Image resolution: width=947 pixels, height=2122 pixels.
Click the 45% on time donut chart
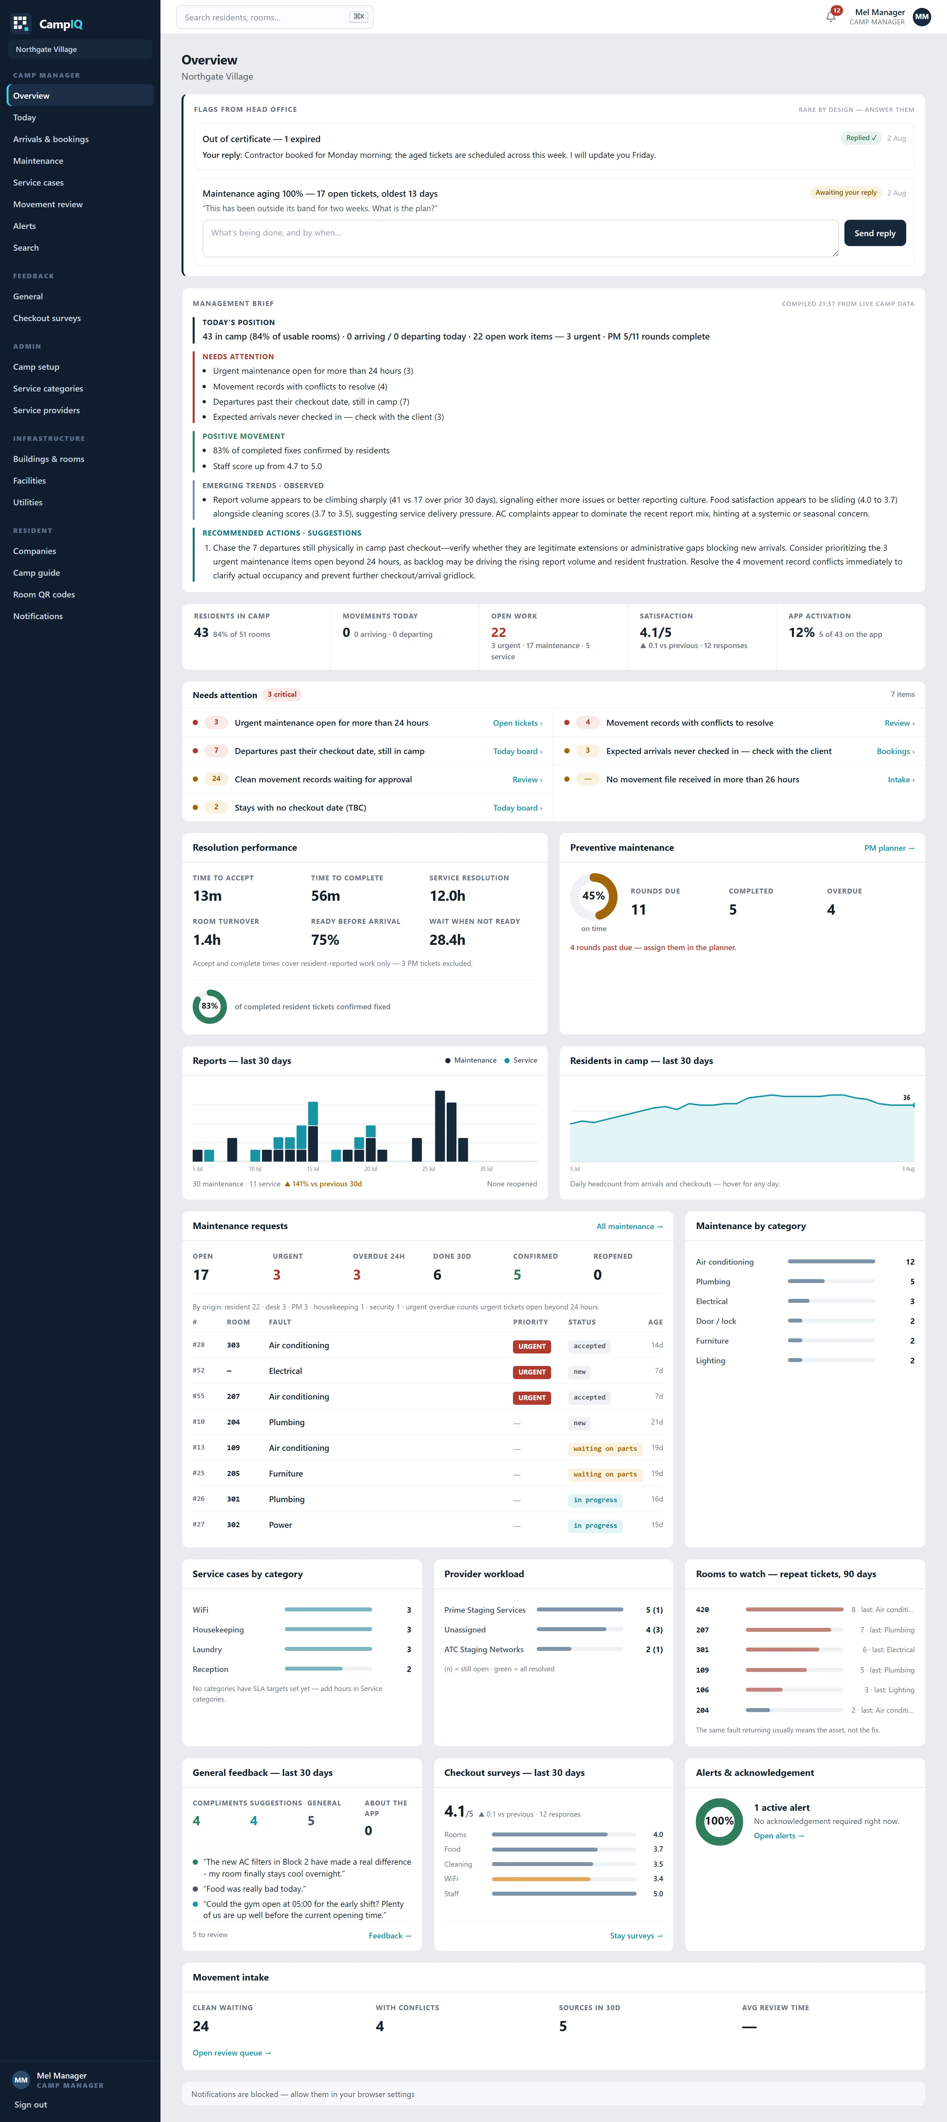[594, 896]
